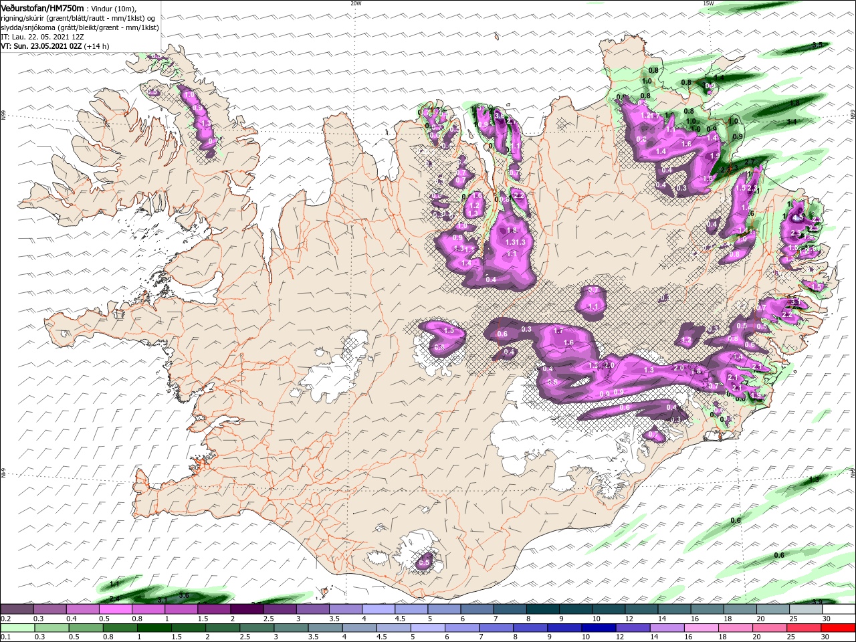Click the 20W longitude label
Screen dimensions: 856x642
pyautogui.click(x=356, y=3)
